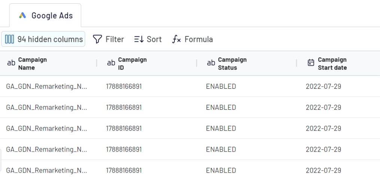Select the Campaign Name column header

48,63
